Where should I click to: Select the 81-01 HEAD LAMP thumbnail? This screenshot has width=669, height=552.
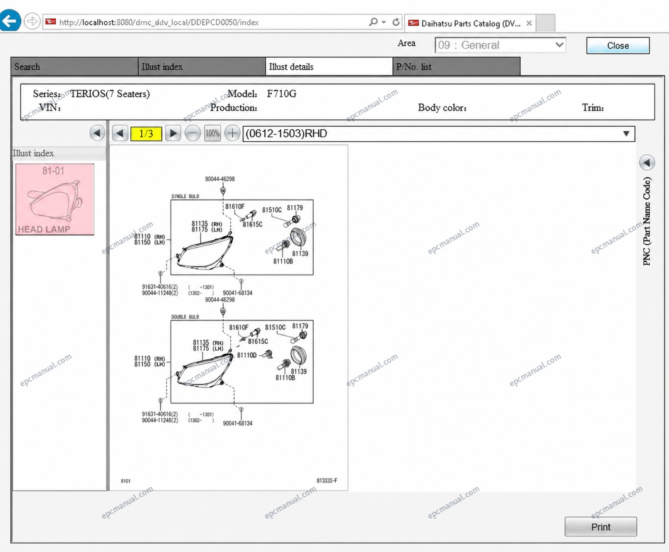(55, 199)
